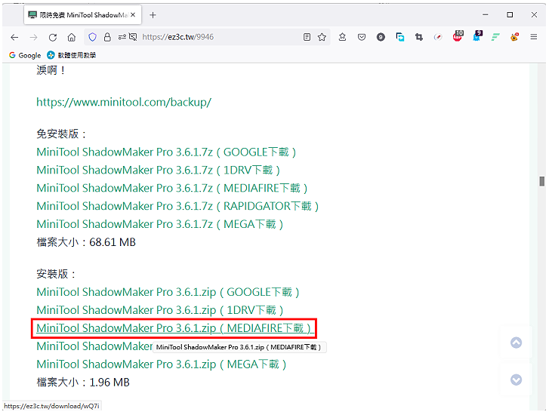The width and height of the screenshot is (552, 415).
Task: Download portable 7z from 1DRV link
Action: point(158,171)
